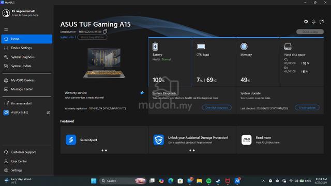Viewport: 331px width, 186px height.
Task: Open Accidental Damage Protection featured card
Action: point(192,140)
